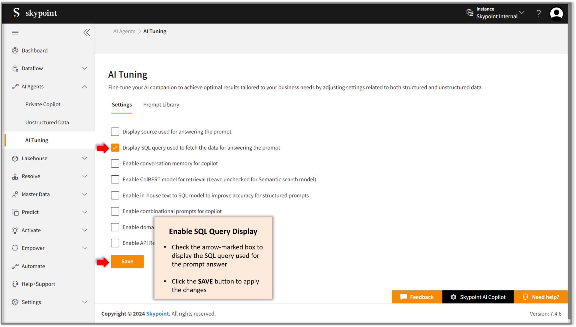Switch to the Prompt Library tab
Viewport: 576px width, 327px height.
click(161, 104)
